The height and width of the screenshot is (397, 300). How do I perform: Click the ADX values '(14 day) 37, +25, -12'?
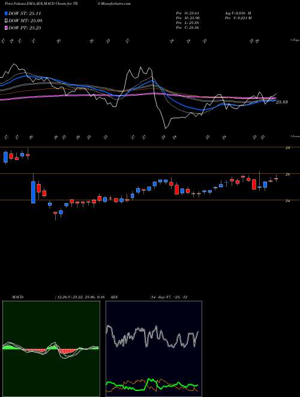[168, 297]
